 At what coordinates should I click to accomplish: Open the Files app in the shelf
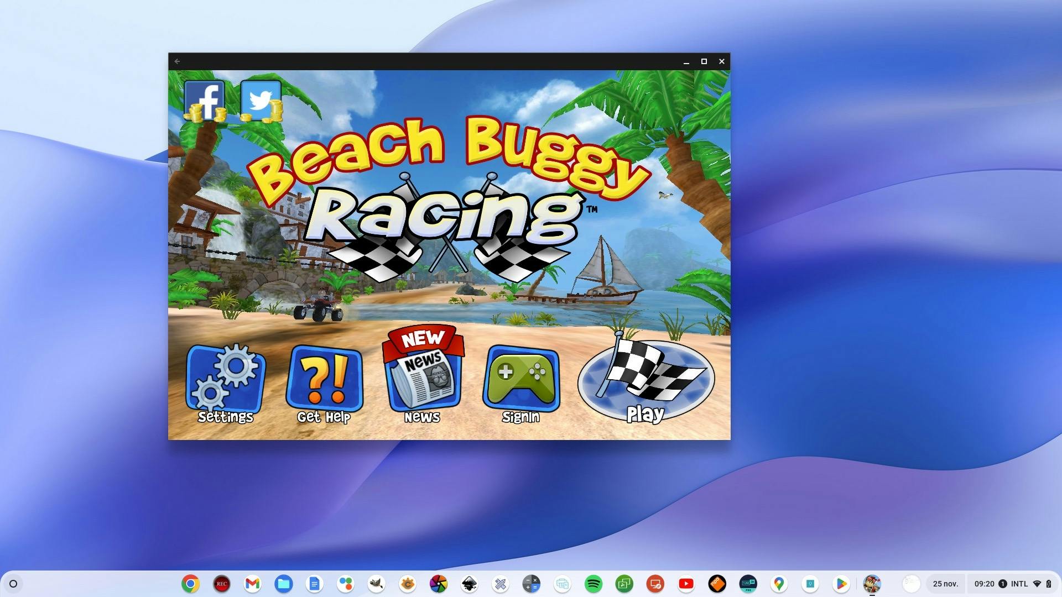[283, 584]
